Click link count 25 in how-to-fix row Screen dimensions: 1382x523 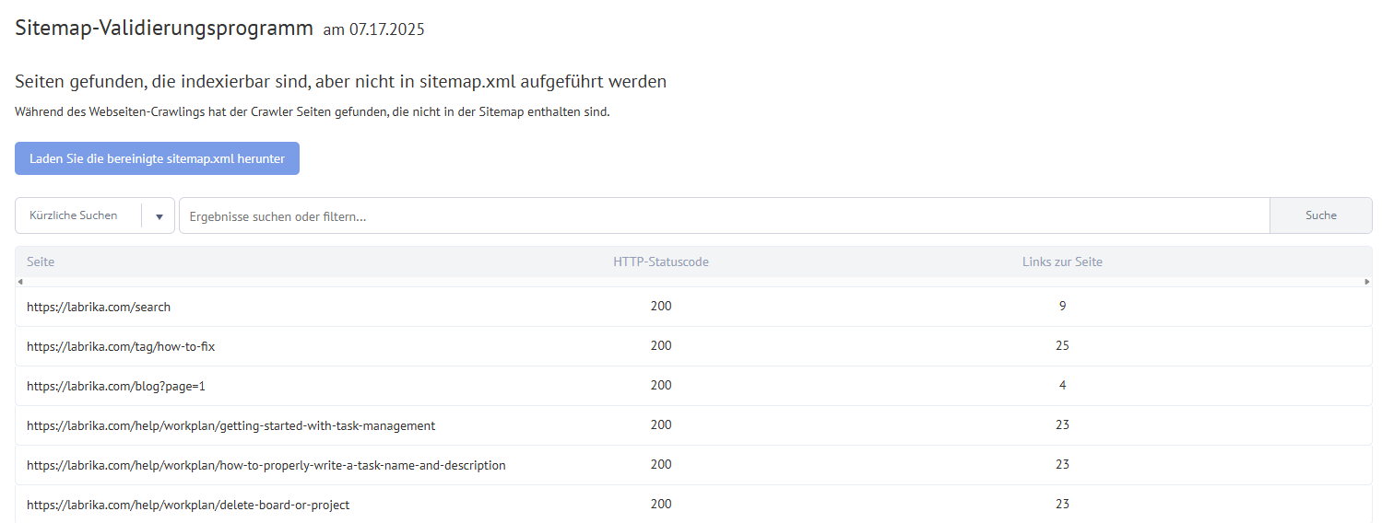coord(1062,345)
